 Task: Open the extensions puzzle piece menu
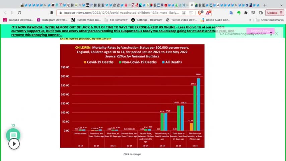(246, 13)
